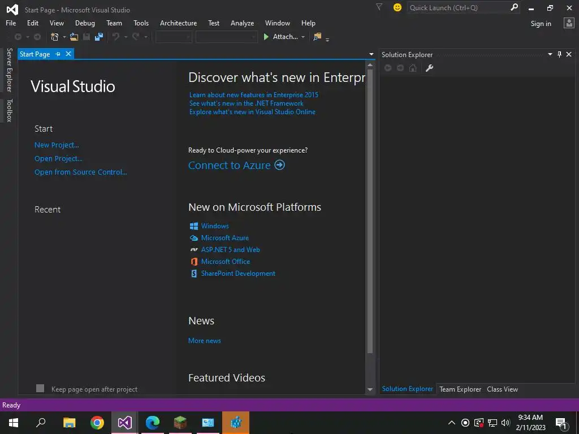Open the Toolbox side tab
This screenshot has width=579, height=434.
9,110
